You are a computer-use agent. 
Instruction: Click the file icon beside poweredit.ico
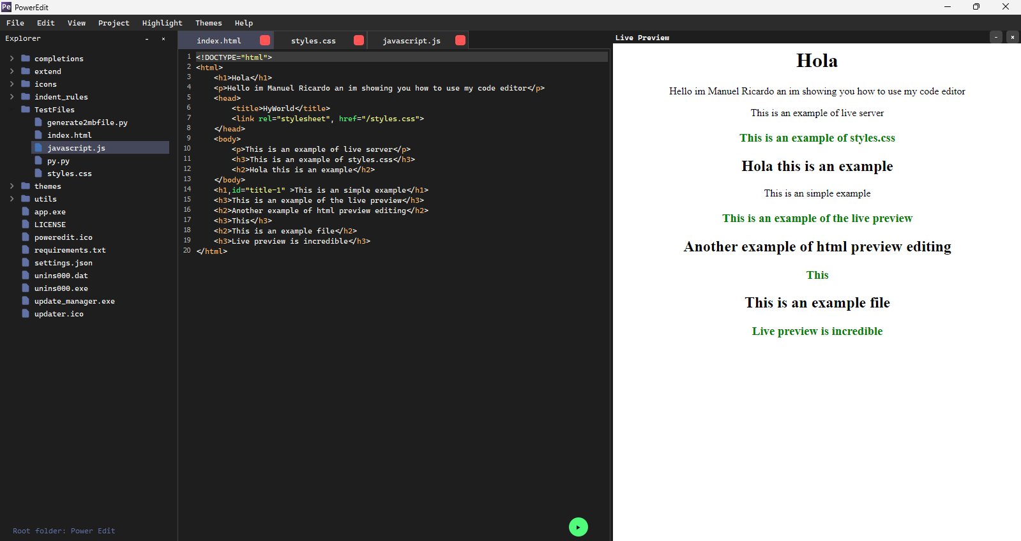click(x=26, y=237)
